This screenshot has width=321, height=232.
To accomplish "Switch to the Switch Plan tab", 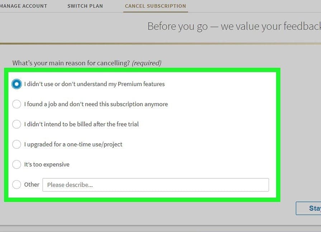I will [x=85, y=6].
